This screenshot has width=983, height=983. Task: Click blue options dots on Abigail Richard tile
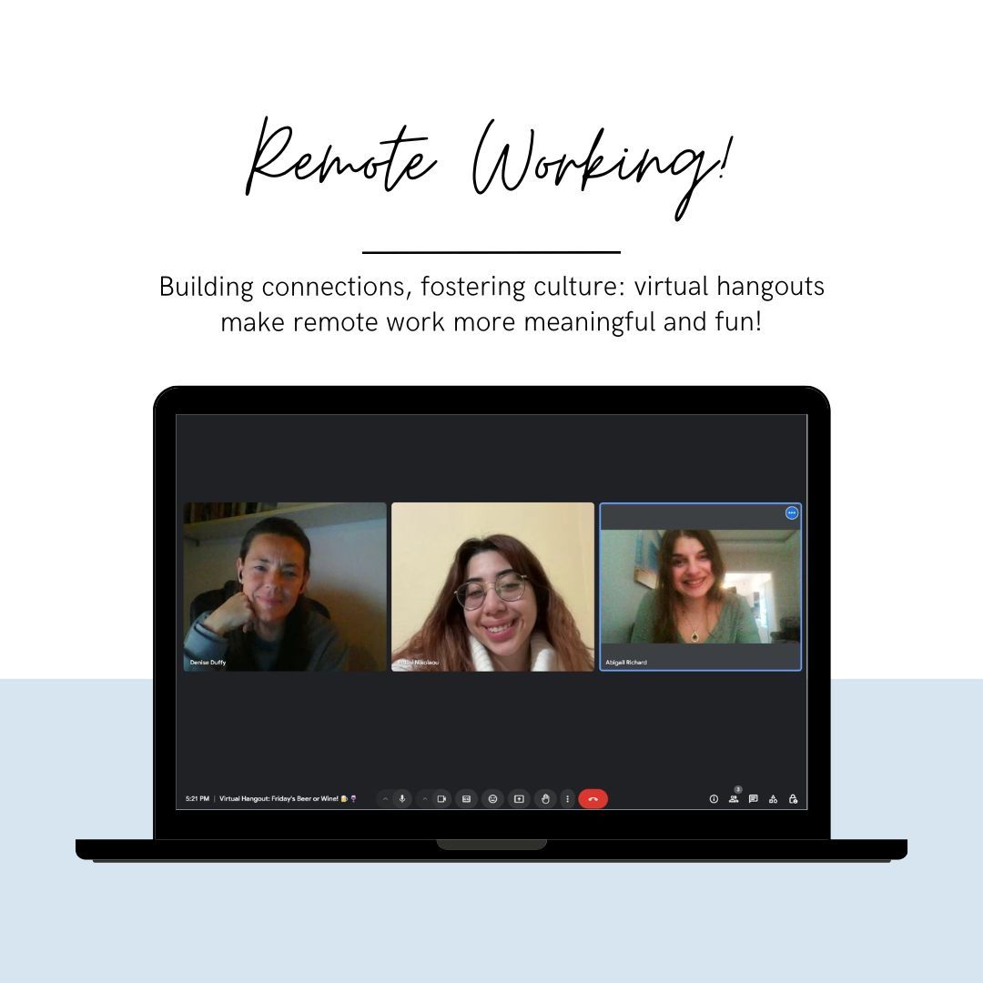pyautogui.click(x=792, y=513)
